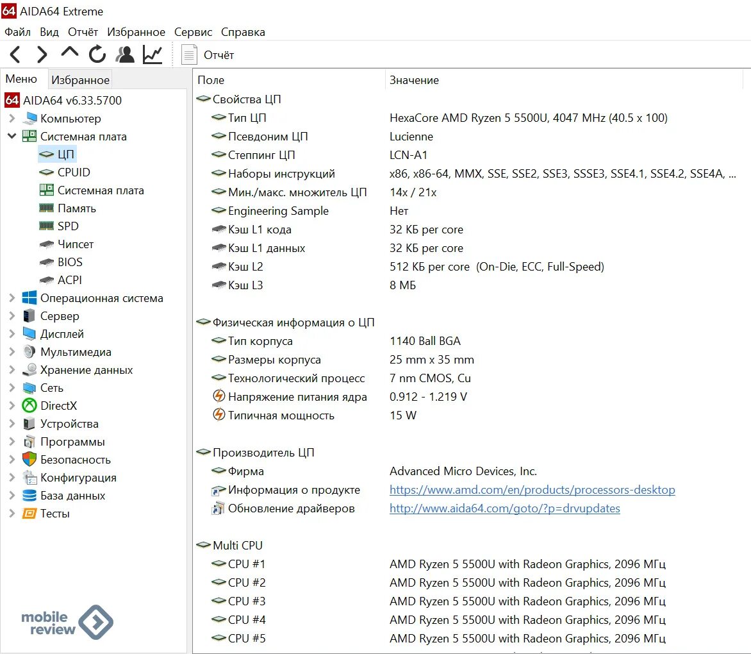Click the Сервер tower icon
Image resolution: width=751 pixels, height=654 pixels.
(29, 315)
